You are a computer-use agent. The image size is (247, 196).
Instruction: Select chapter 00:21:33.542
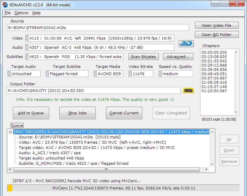(x=214, y=61)
